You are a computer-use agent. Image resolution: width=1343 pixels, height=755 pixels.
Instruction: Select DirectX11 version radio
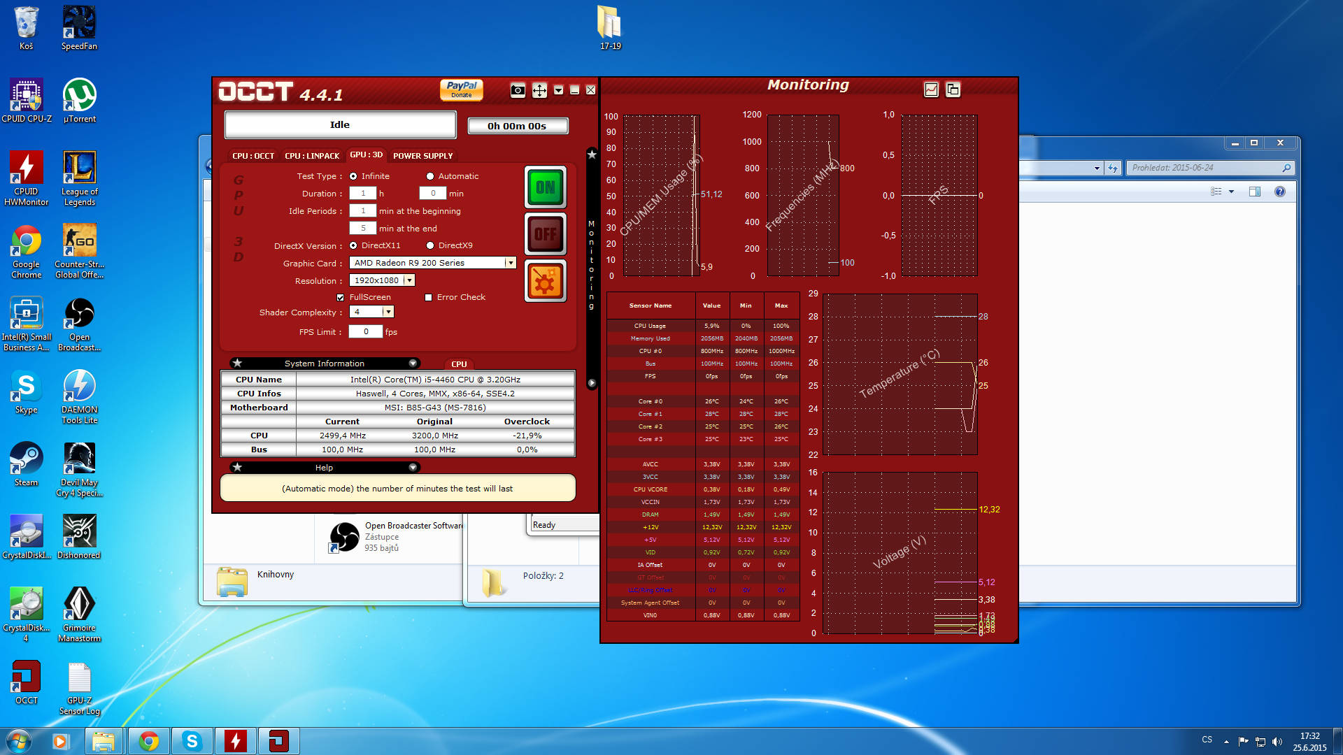click(353, 245)
